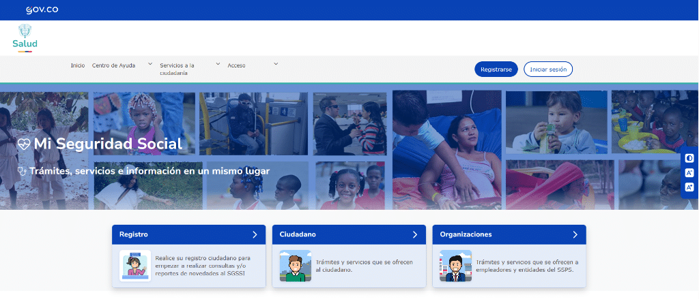Expand the Acceso menu chevron
699x299 pixels.
point(276,63)
